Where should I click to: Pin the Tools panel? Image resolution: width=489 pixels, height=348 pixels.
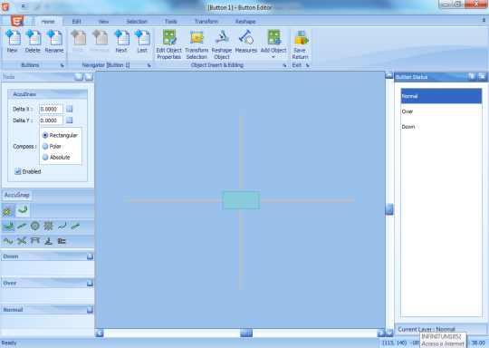tap(79, 77)
